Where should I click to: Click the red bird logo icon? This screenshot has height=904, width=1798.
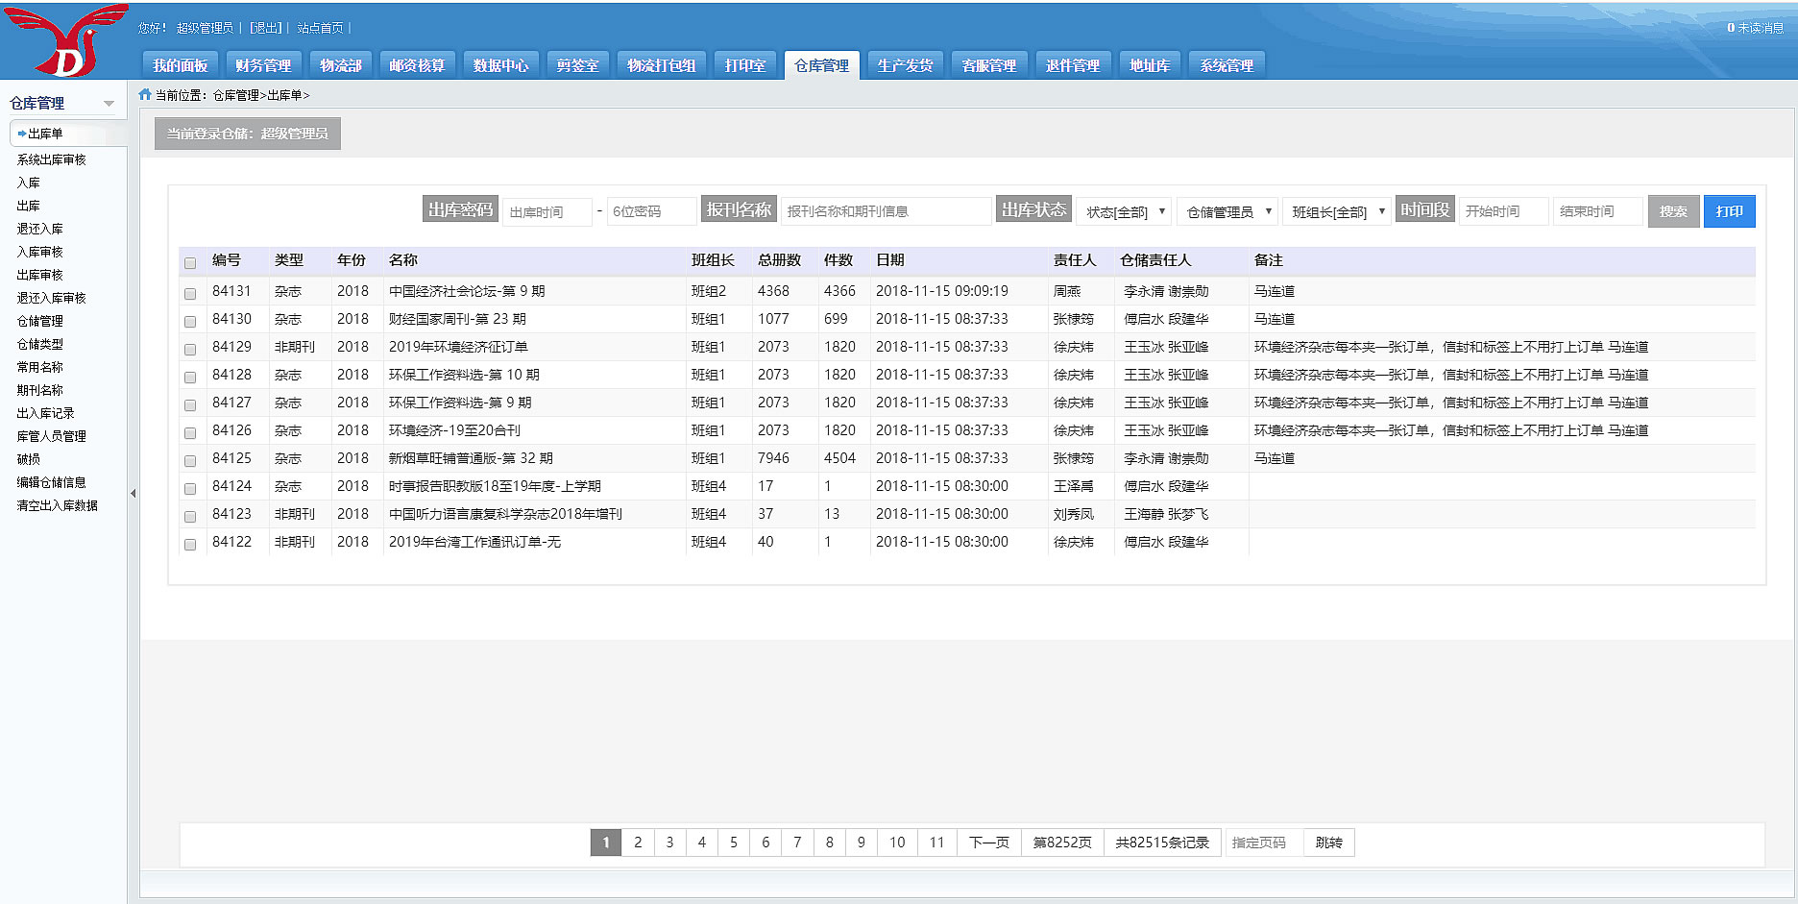65,40
